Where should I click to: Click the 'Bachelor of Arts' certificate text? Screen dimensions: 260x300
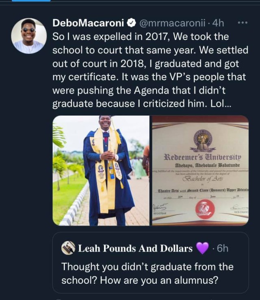(203, 179)
